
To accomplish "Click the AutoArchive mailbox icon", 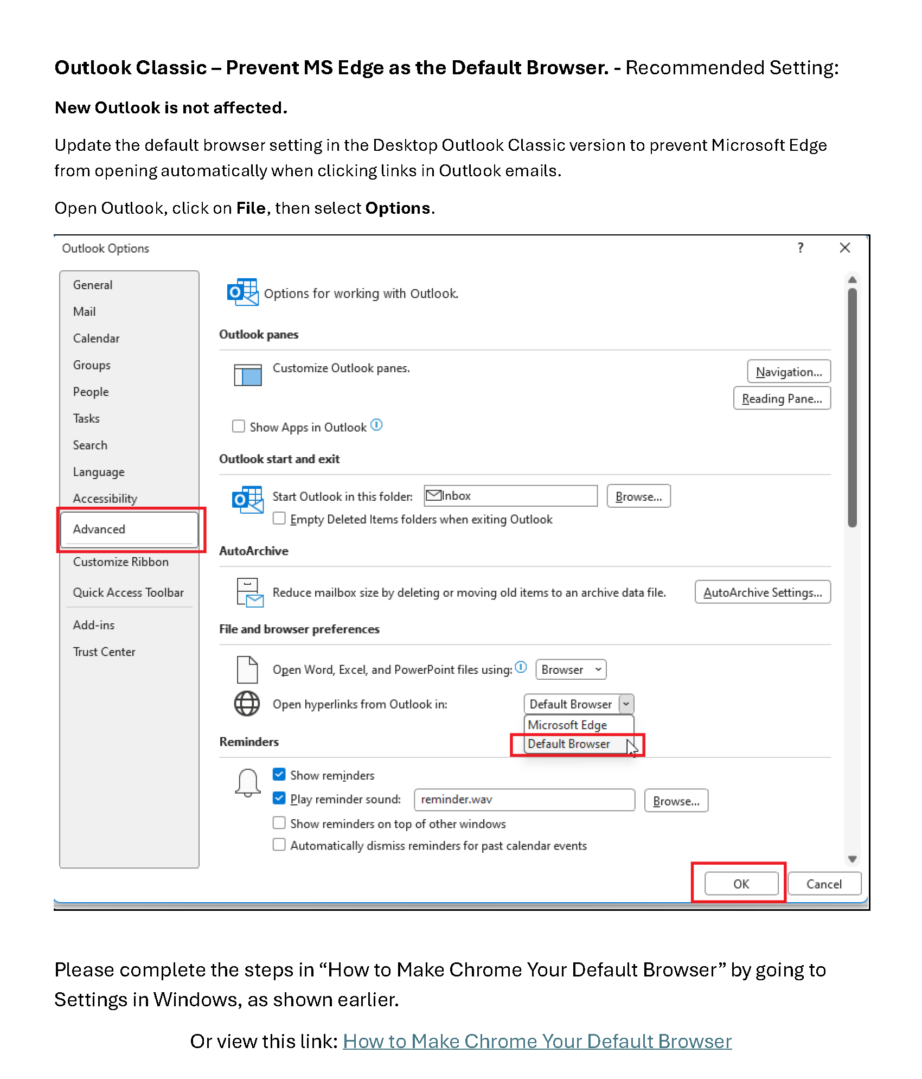I will [249, 592].
